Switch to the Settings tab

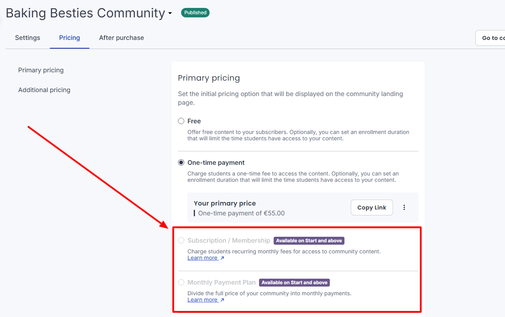pos(28,38)
